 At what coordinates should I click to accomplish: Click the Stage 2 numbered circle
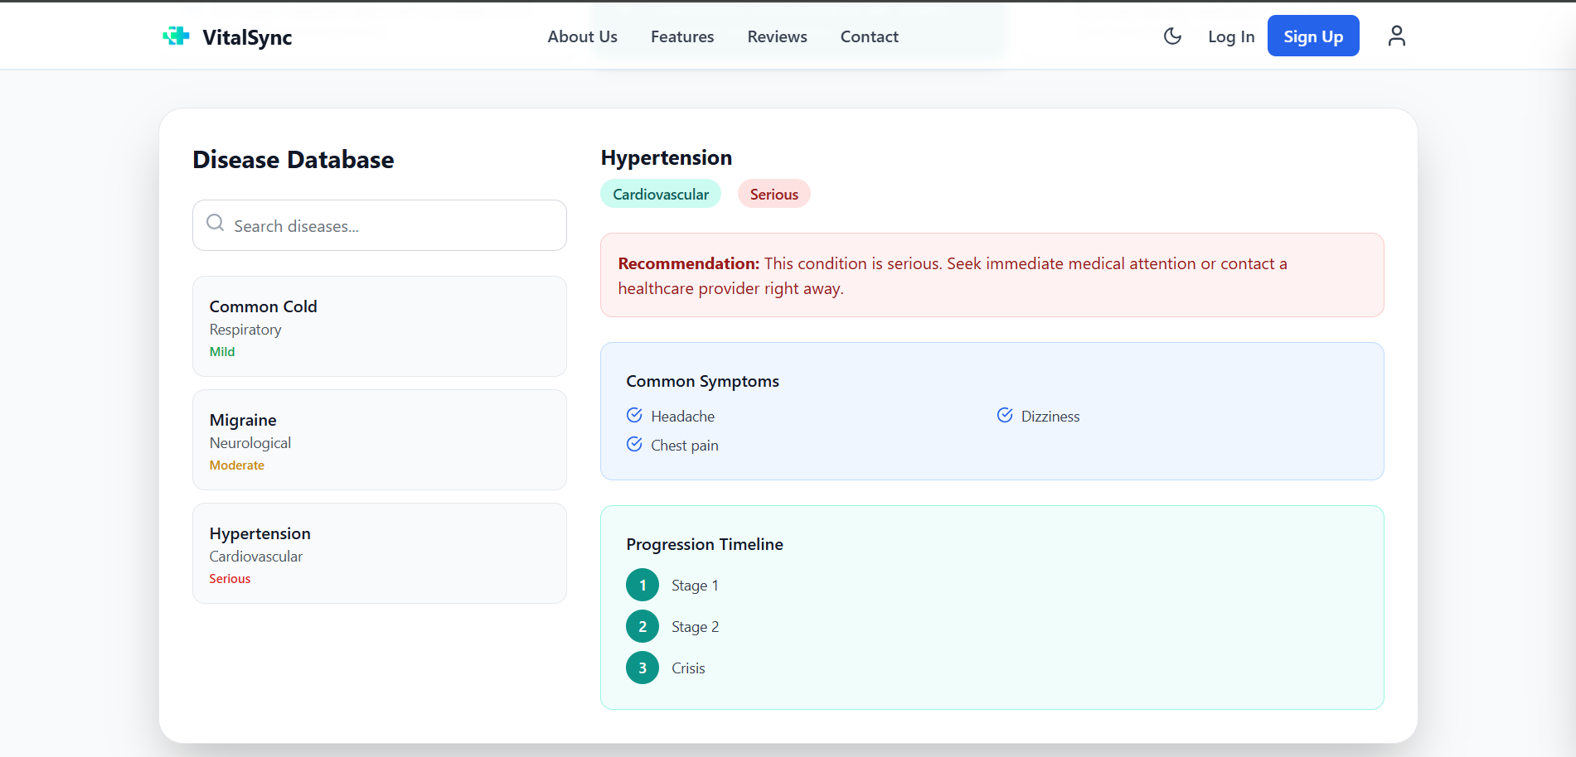pyautogui.click(x=643, y=626)
